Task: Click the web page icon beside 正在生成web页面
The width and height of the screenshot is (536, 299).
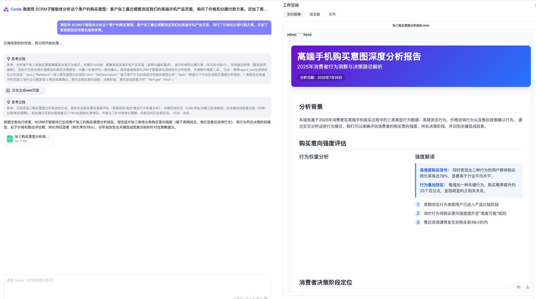Action: [8, 91]
